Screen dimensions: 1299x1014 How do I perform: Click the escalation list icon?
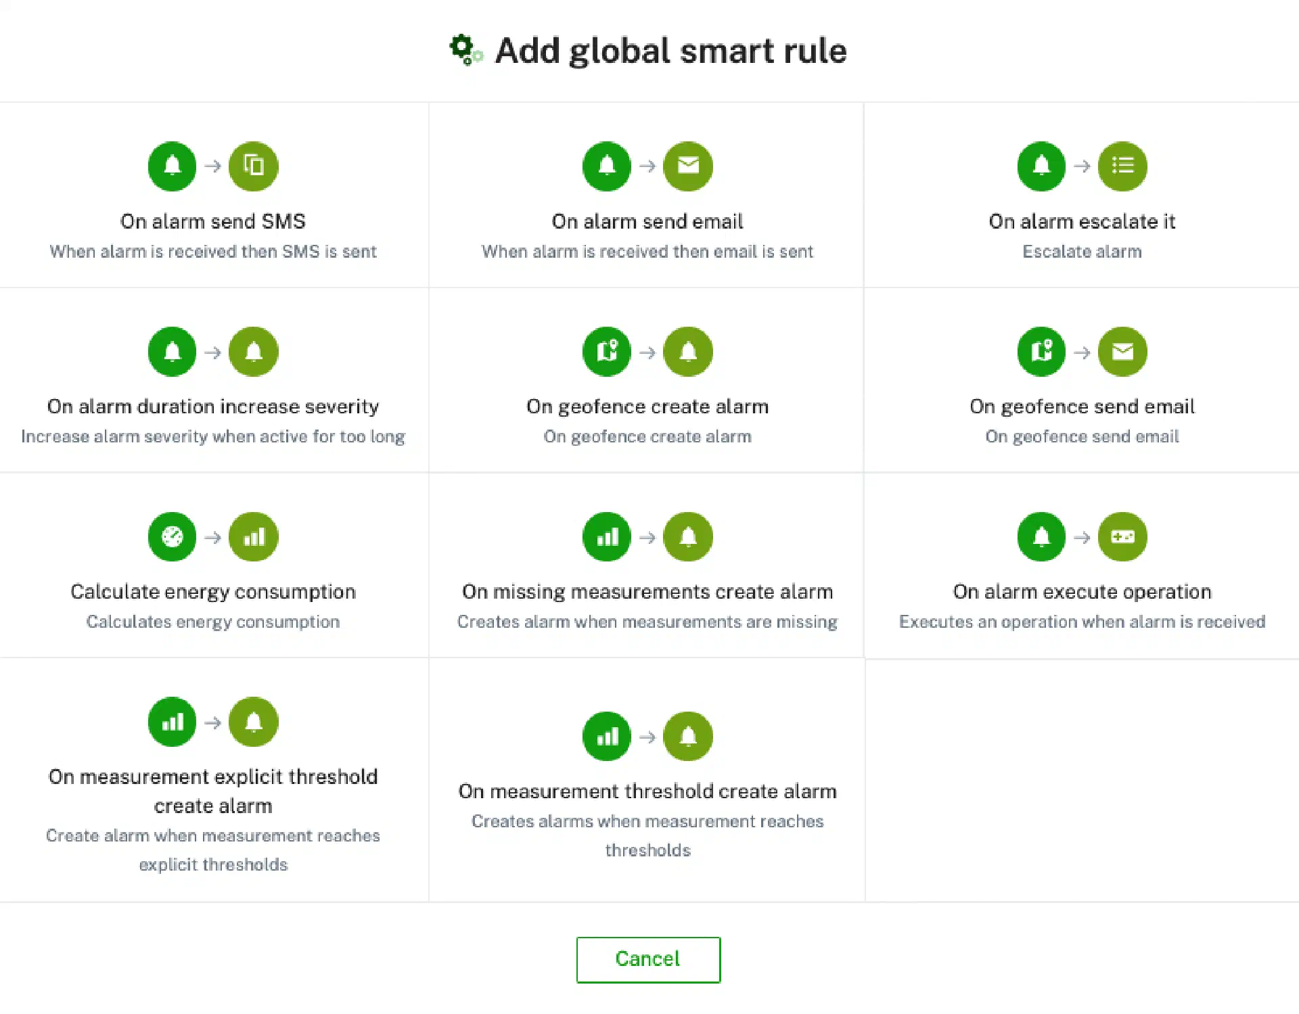[x=1122, y=166]
